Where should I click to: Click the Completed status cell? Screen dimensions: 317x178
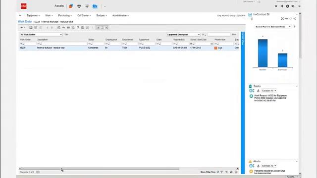tap(93, 48)
